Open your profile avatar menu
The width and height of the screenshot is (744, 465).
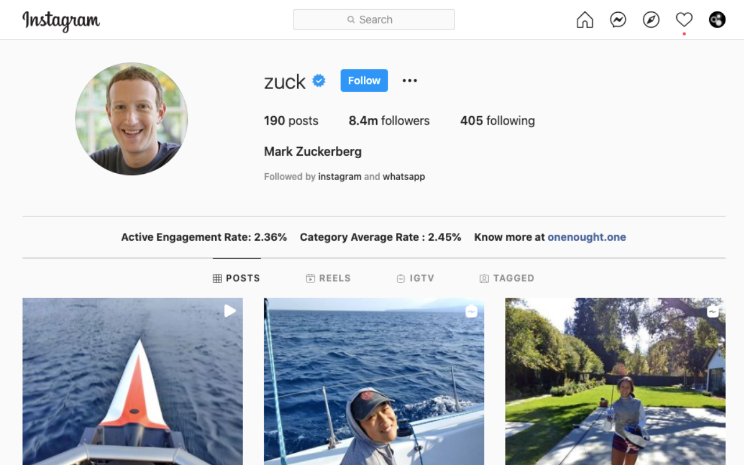(717, 20)
